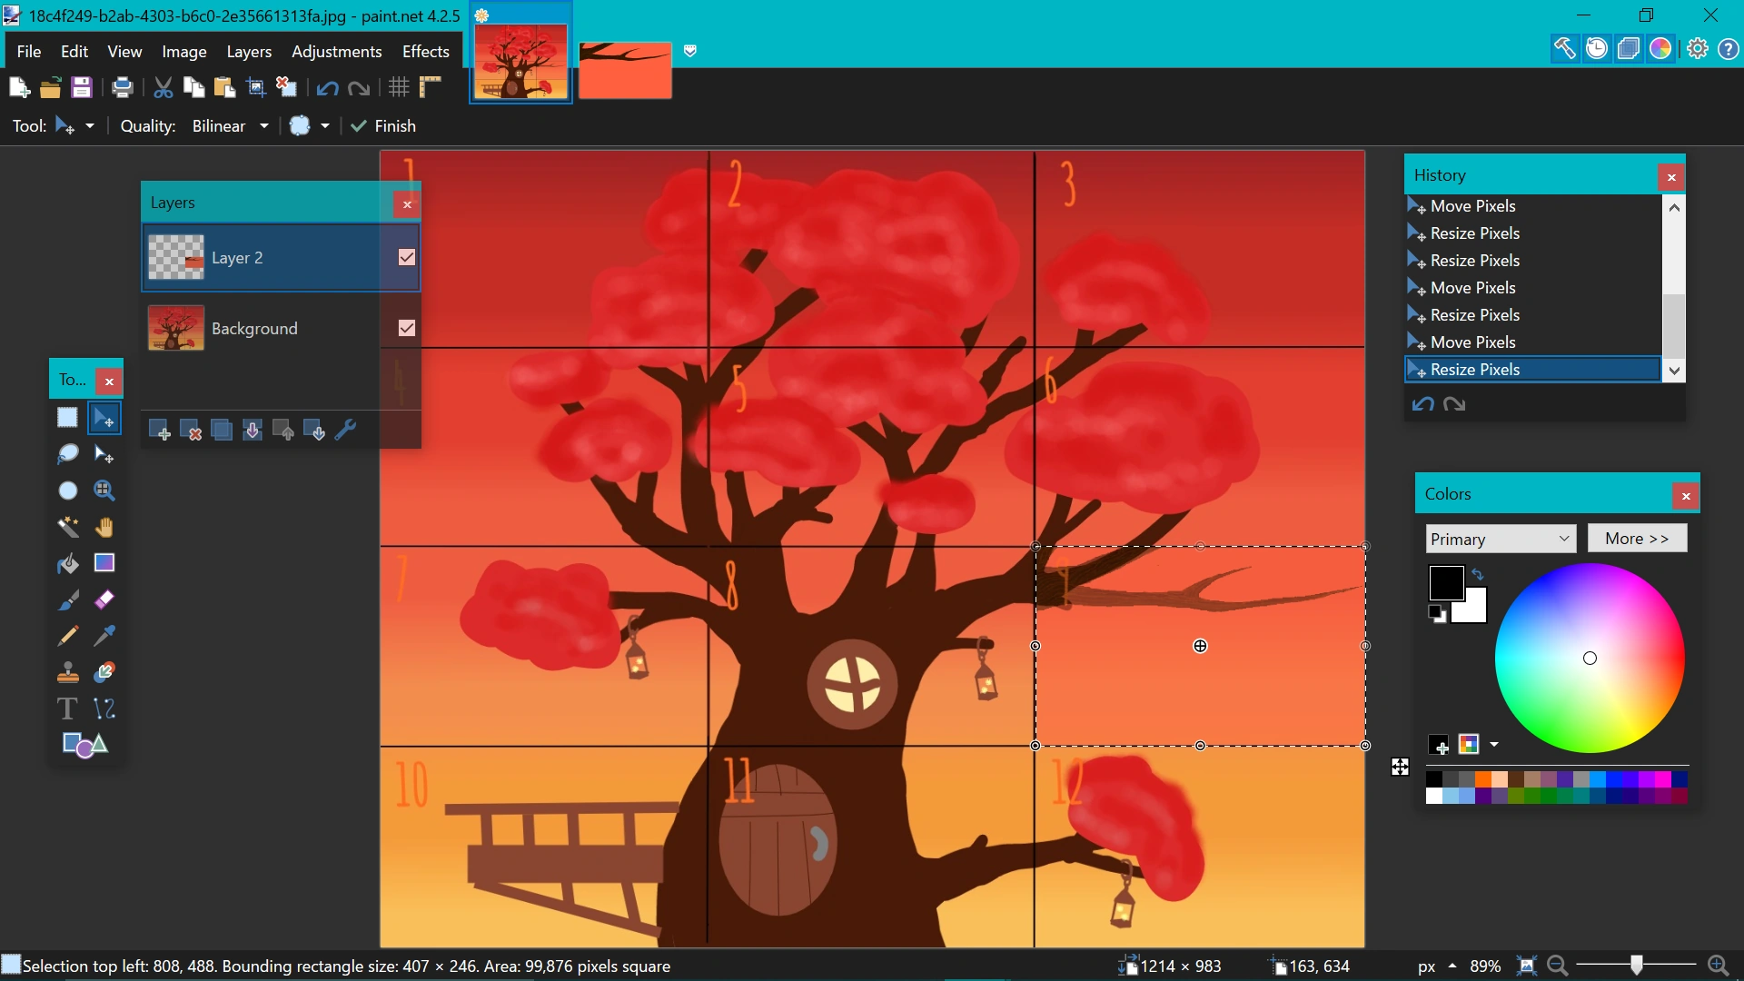Click Add New Layer icon

point(159,431)
